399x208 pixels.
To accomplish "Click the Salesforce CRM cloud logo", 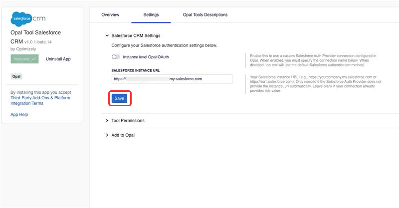I will pos(28,18).
